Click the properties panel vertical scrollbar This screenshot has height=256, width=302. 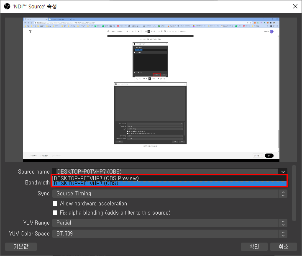pos(294,193)
